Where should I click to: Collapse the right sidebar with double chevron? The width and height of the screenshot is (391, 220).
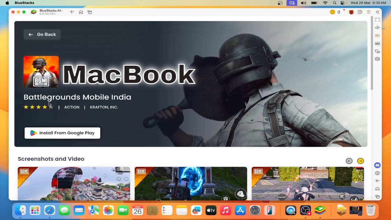[378, 12]
